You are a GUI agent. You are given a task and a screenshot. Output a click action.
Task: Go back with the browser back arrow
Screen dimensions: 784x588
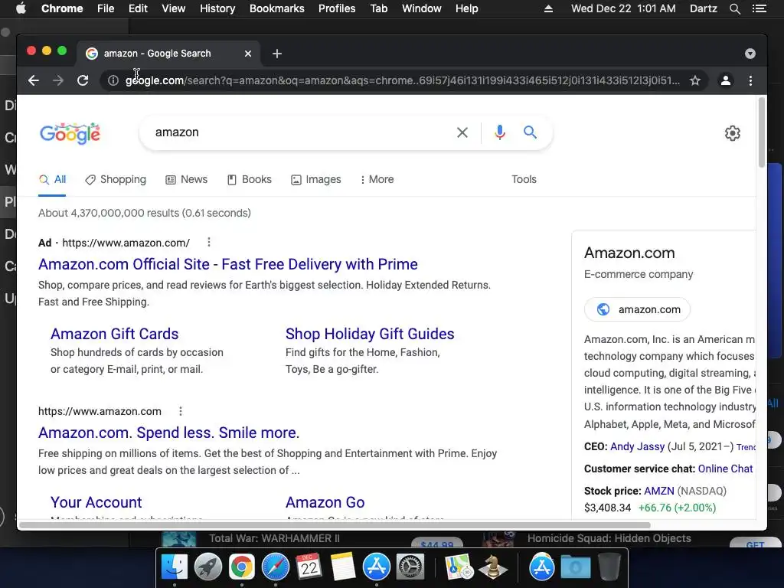(34, 80)
